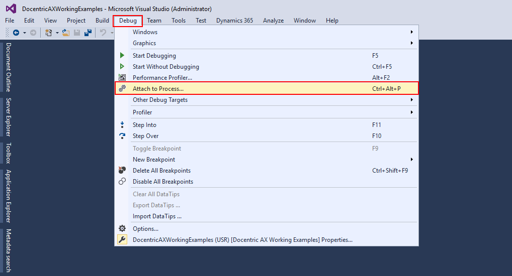Click the Save single-disk icon
The width and height of the screenshot is (512, 276).
[x=77, y=33]
